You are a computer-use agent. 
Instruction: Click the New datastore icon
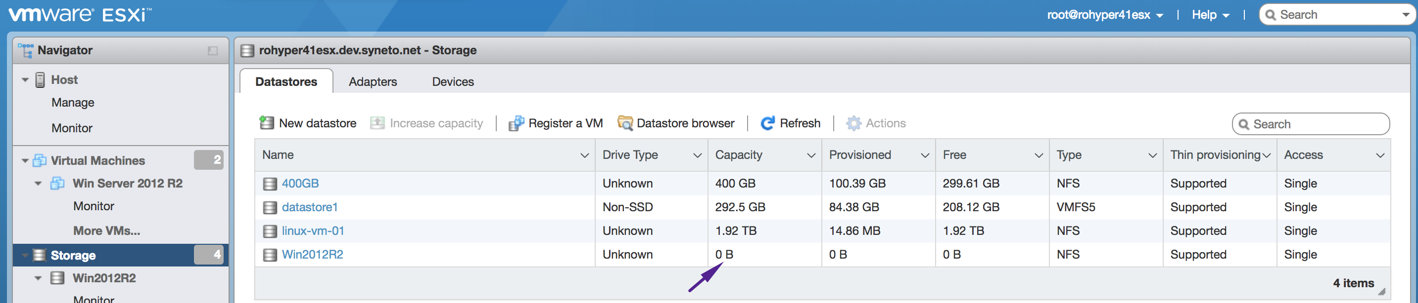[x=266, y=123]
